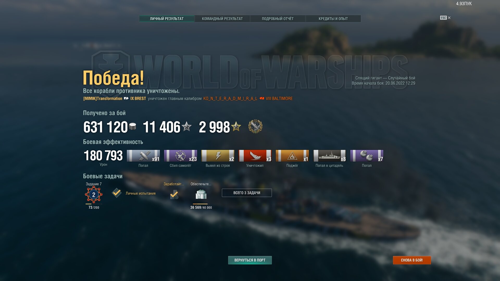
Task: Close the results screen with ESC X
Action: pyautogui.click(x=445, y=18)
